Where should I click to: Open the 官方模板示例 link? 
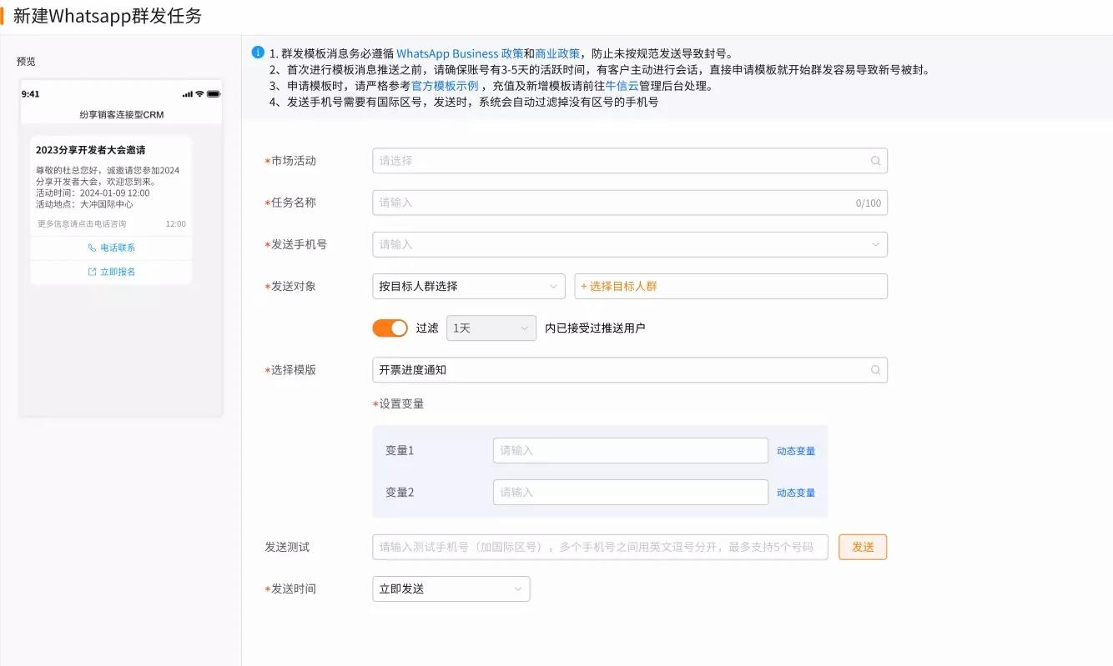click(445, 86)
